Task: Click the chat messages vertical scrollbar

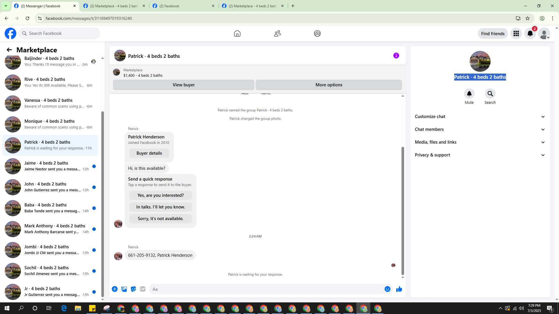Action: coord(403,210)
